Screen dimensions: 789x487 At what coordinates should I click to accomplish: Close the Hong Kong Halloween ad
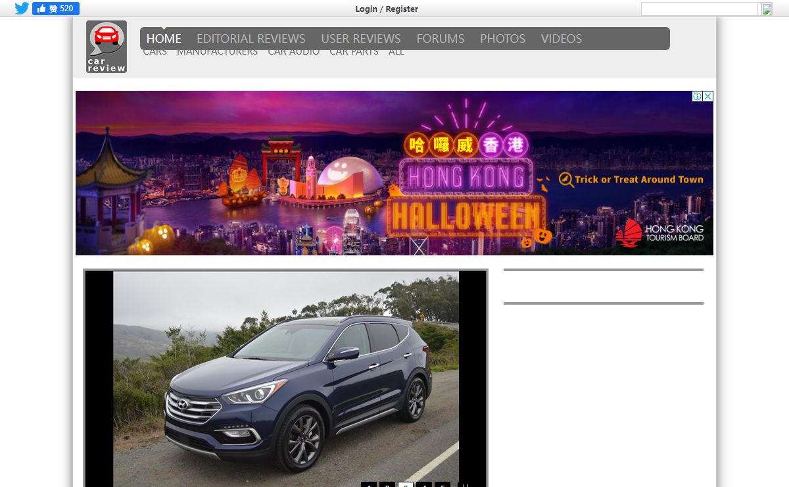tap(708, 96)
